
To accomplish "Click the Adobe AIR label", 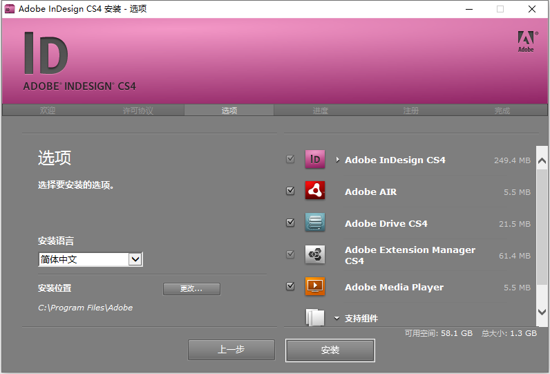I will (371, 192).
